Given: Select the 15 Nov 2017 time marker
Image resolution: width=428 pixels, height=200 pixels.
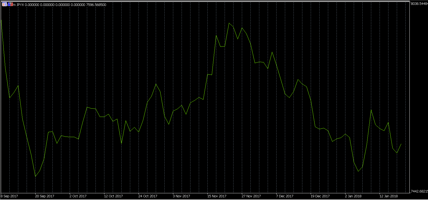Looking at the screenshot, I should point(217,196).
